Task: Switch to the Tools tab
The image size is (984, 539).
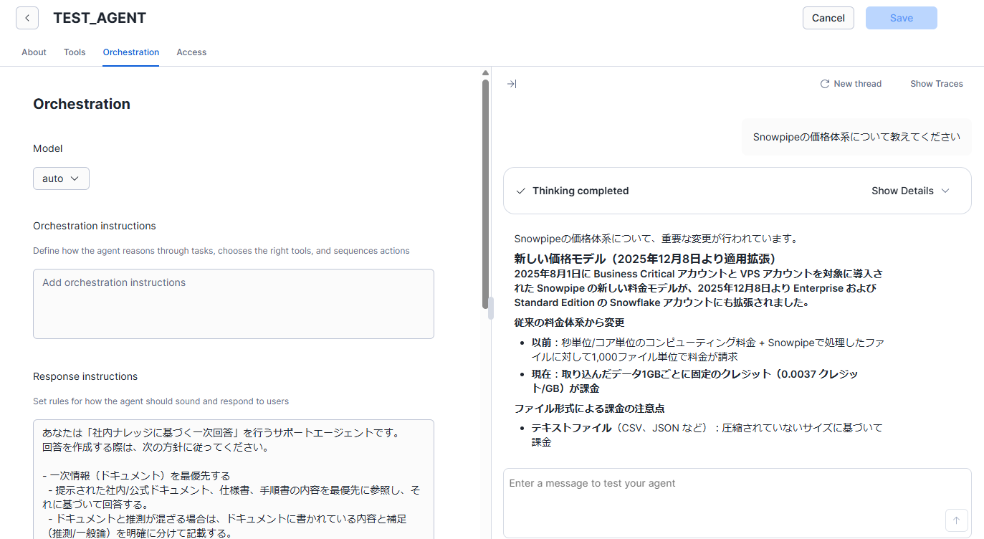Action: pos(75,52)
